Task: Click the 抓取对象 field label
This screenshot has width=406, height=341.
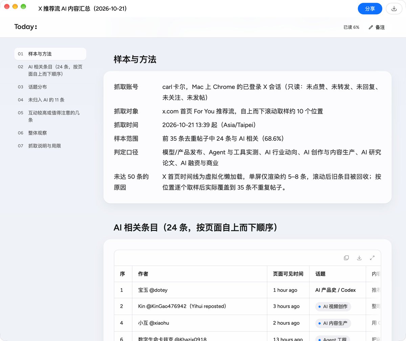Action: click(x=126, y=111)
